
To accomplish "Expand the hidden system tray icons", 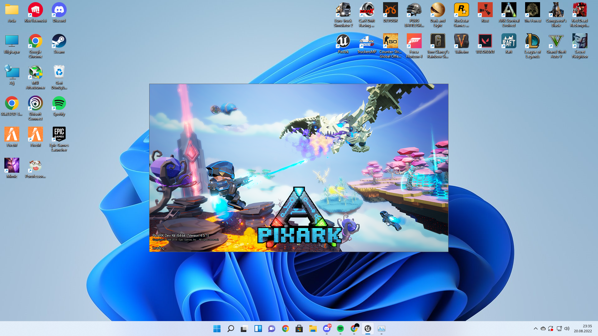I will [x=536, y=329].
